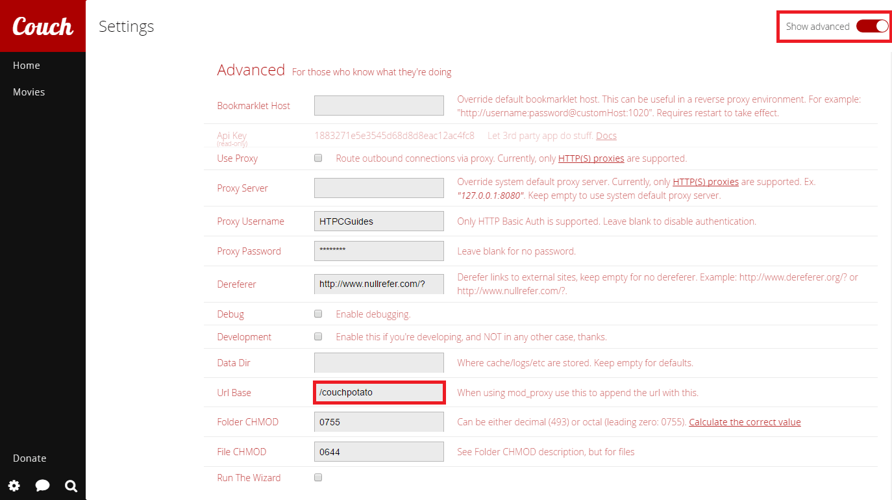Open the Calculate the correct value link
Viewport: 892px width, 500px height.
(745, 422)
